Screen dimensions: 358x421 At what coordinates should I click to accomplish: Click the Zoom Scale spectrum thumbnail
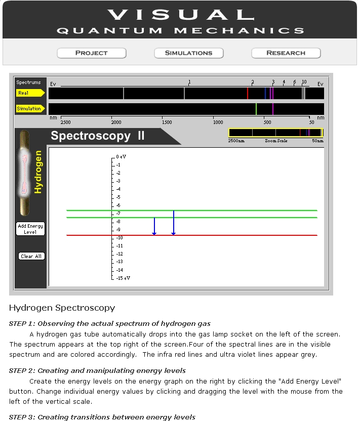tap(276, 133)
